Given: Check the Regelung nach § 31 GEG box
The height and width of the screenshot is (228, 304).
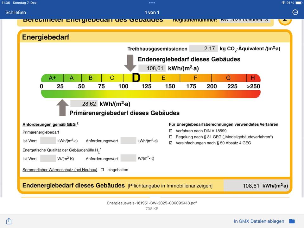Looking at the screenshot, I should pyautogui.click(x=171, y=137).
